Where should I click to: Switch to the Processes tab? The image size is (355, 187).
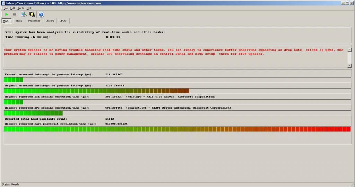[34, 21]
